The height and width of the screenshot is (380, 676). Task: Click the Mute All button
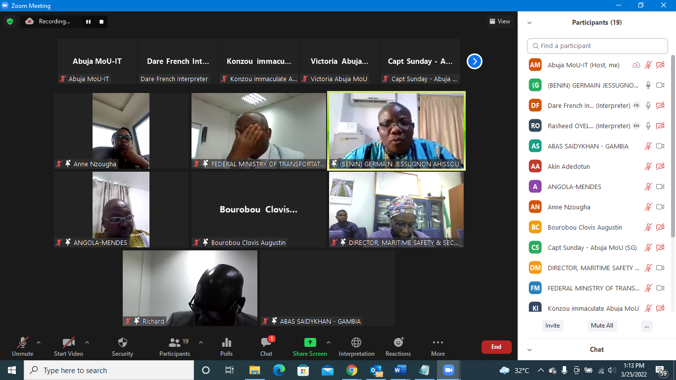tap(602, 326)
